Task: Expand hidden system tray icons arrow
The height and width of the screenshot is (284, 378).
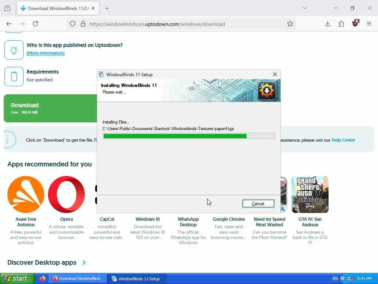Action: [x=343, y=279]
